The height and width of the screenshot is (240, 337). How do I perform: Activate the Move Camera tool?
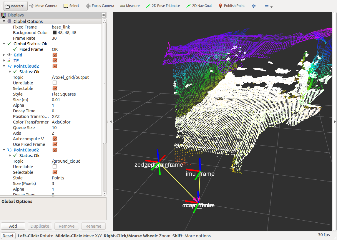[43, 6]
